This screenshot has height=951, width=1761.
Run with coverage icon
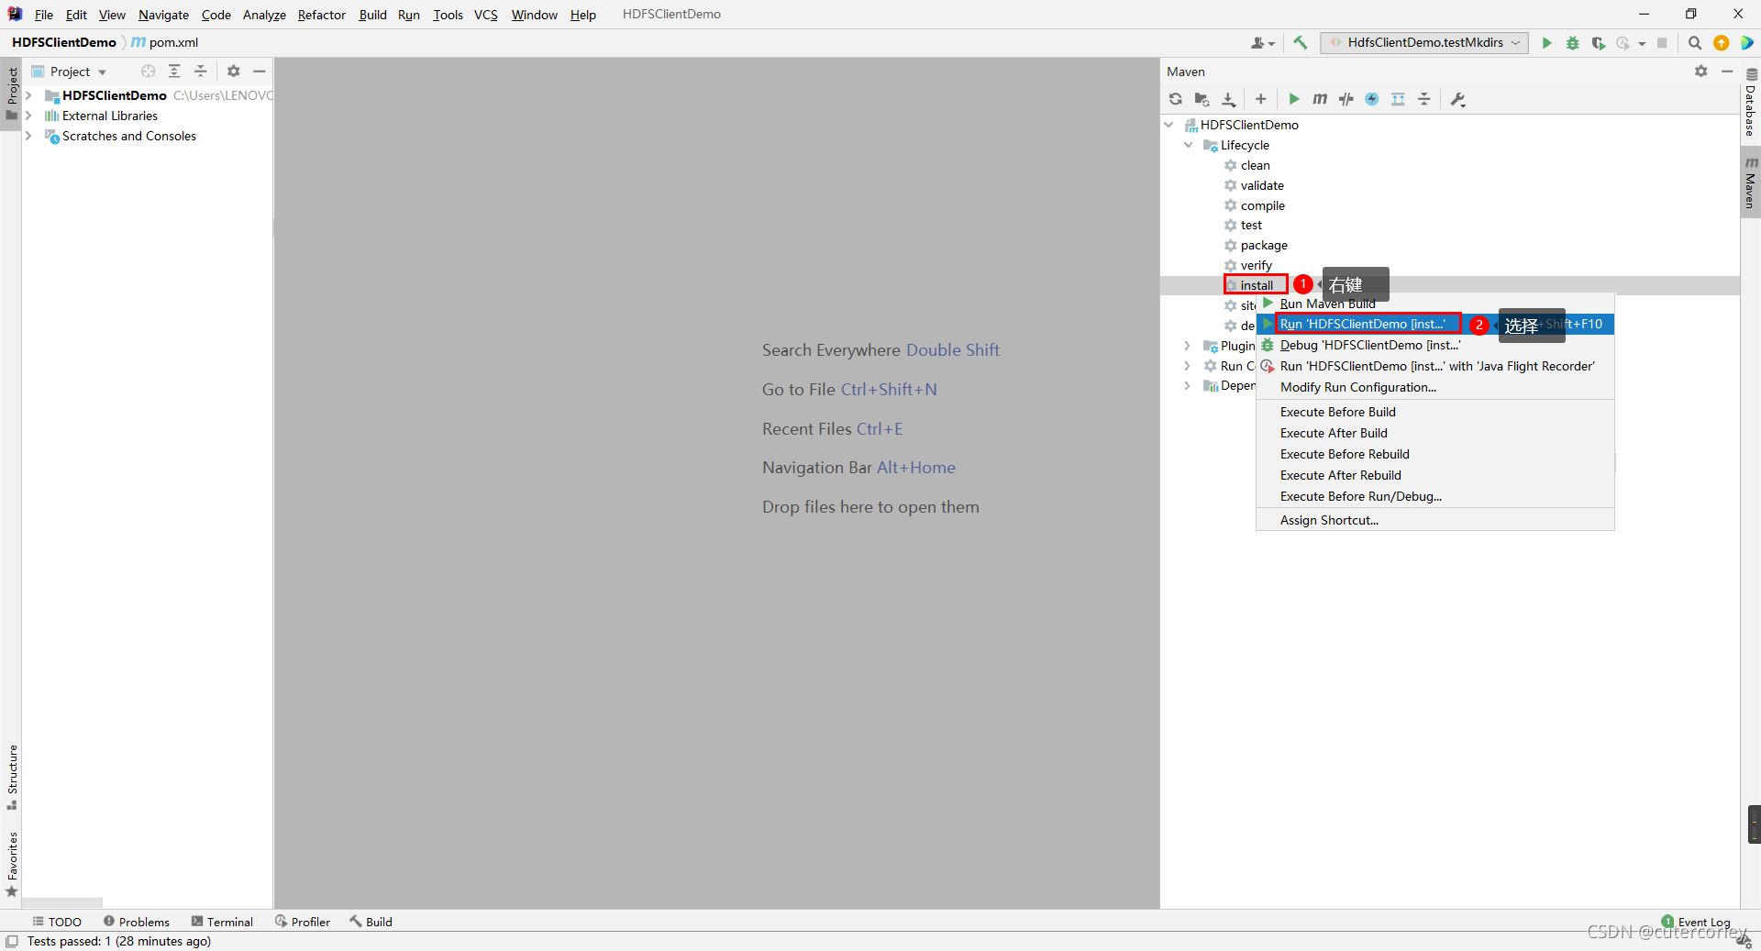[x=1599, y=43]
